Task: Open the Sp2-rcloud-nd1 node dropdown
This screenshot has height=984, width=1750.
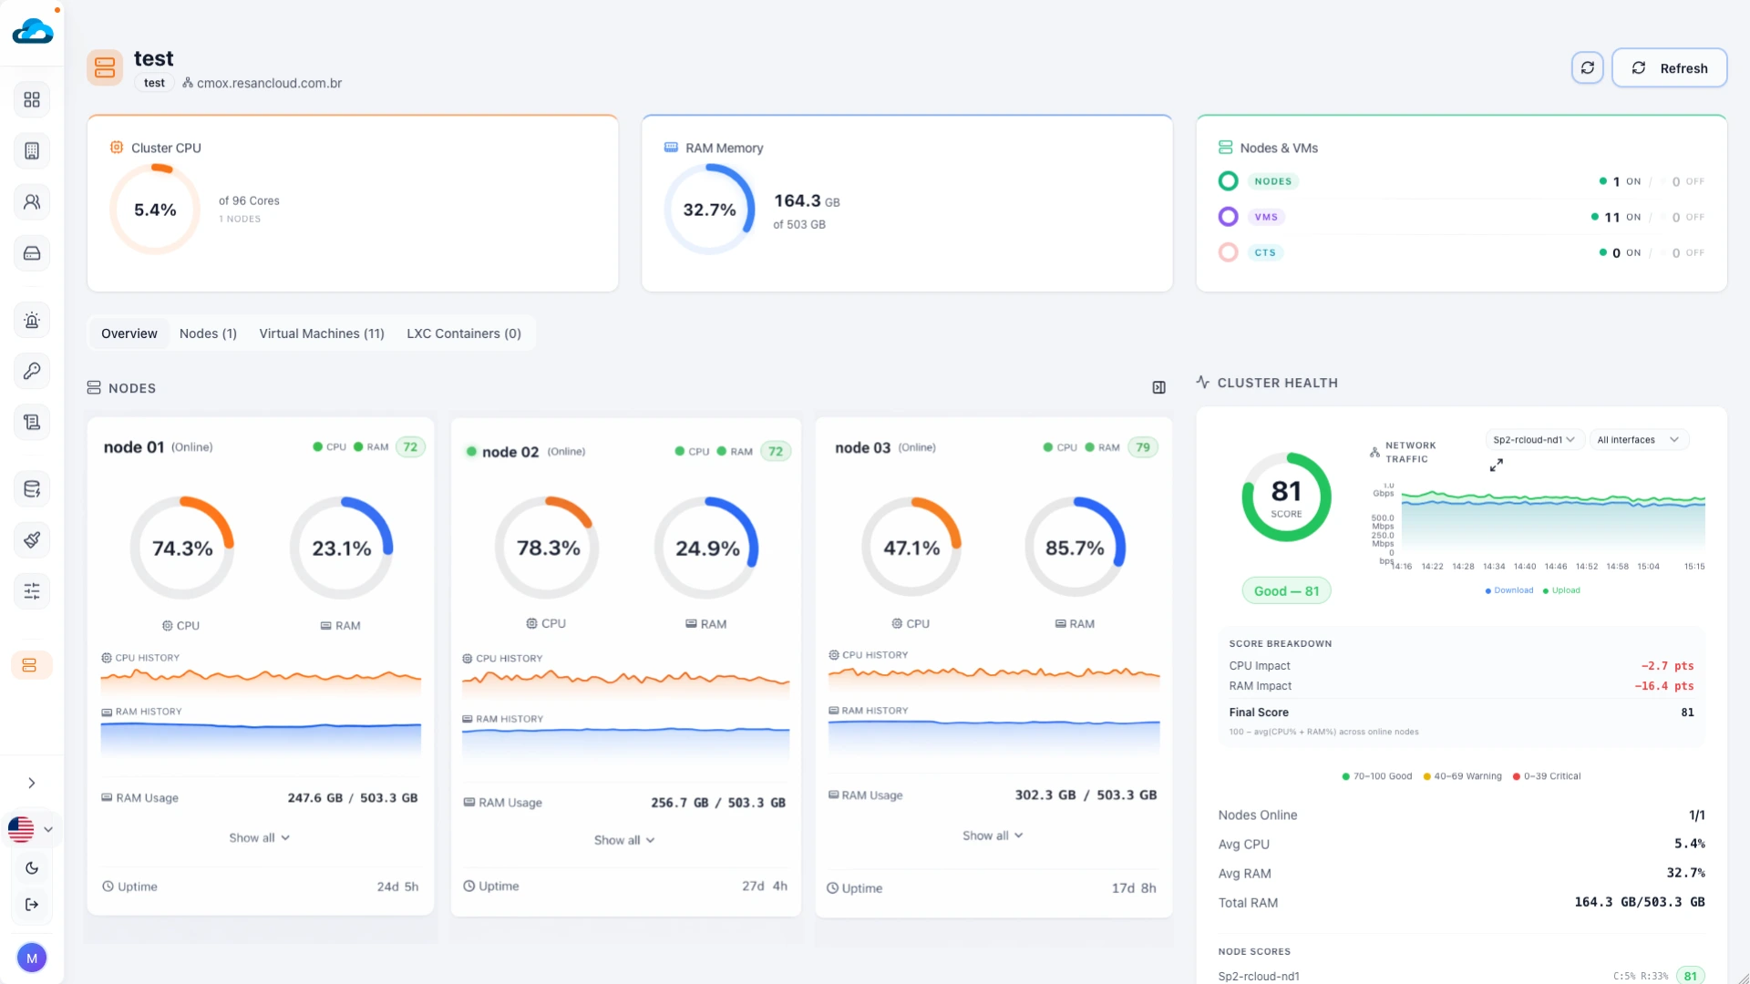Action: tap(1535, 440)
